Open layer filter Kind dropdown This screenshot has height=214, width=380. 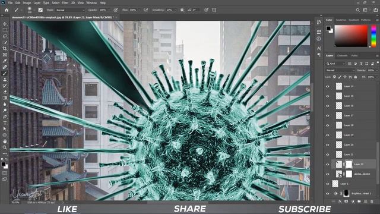coord(335,64)
